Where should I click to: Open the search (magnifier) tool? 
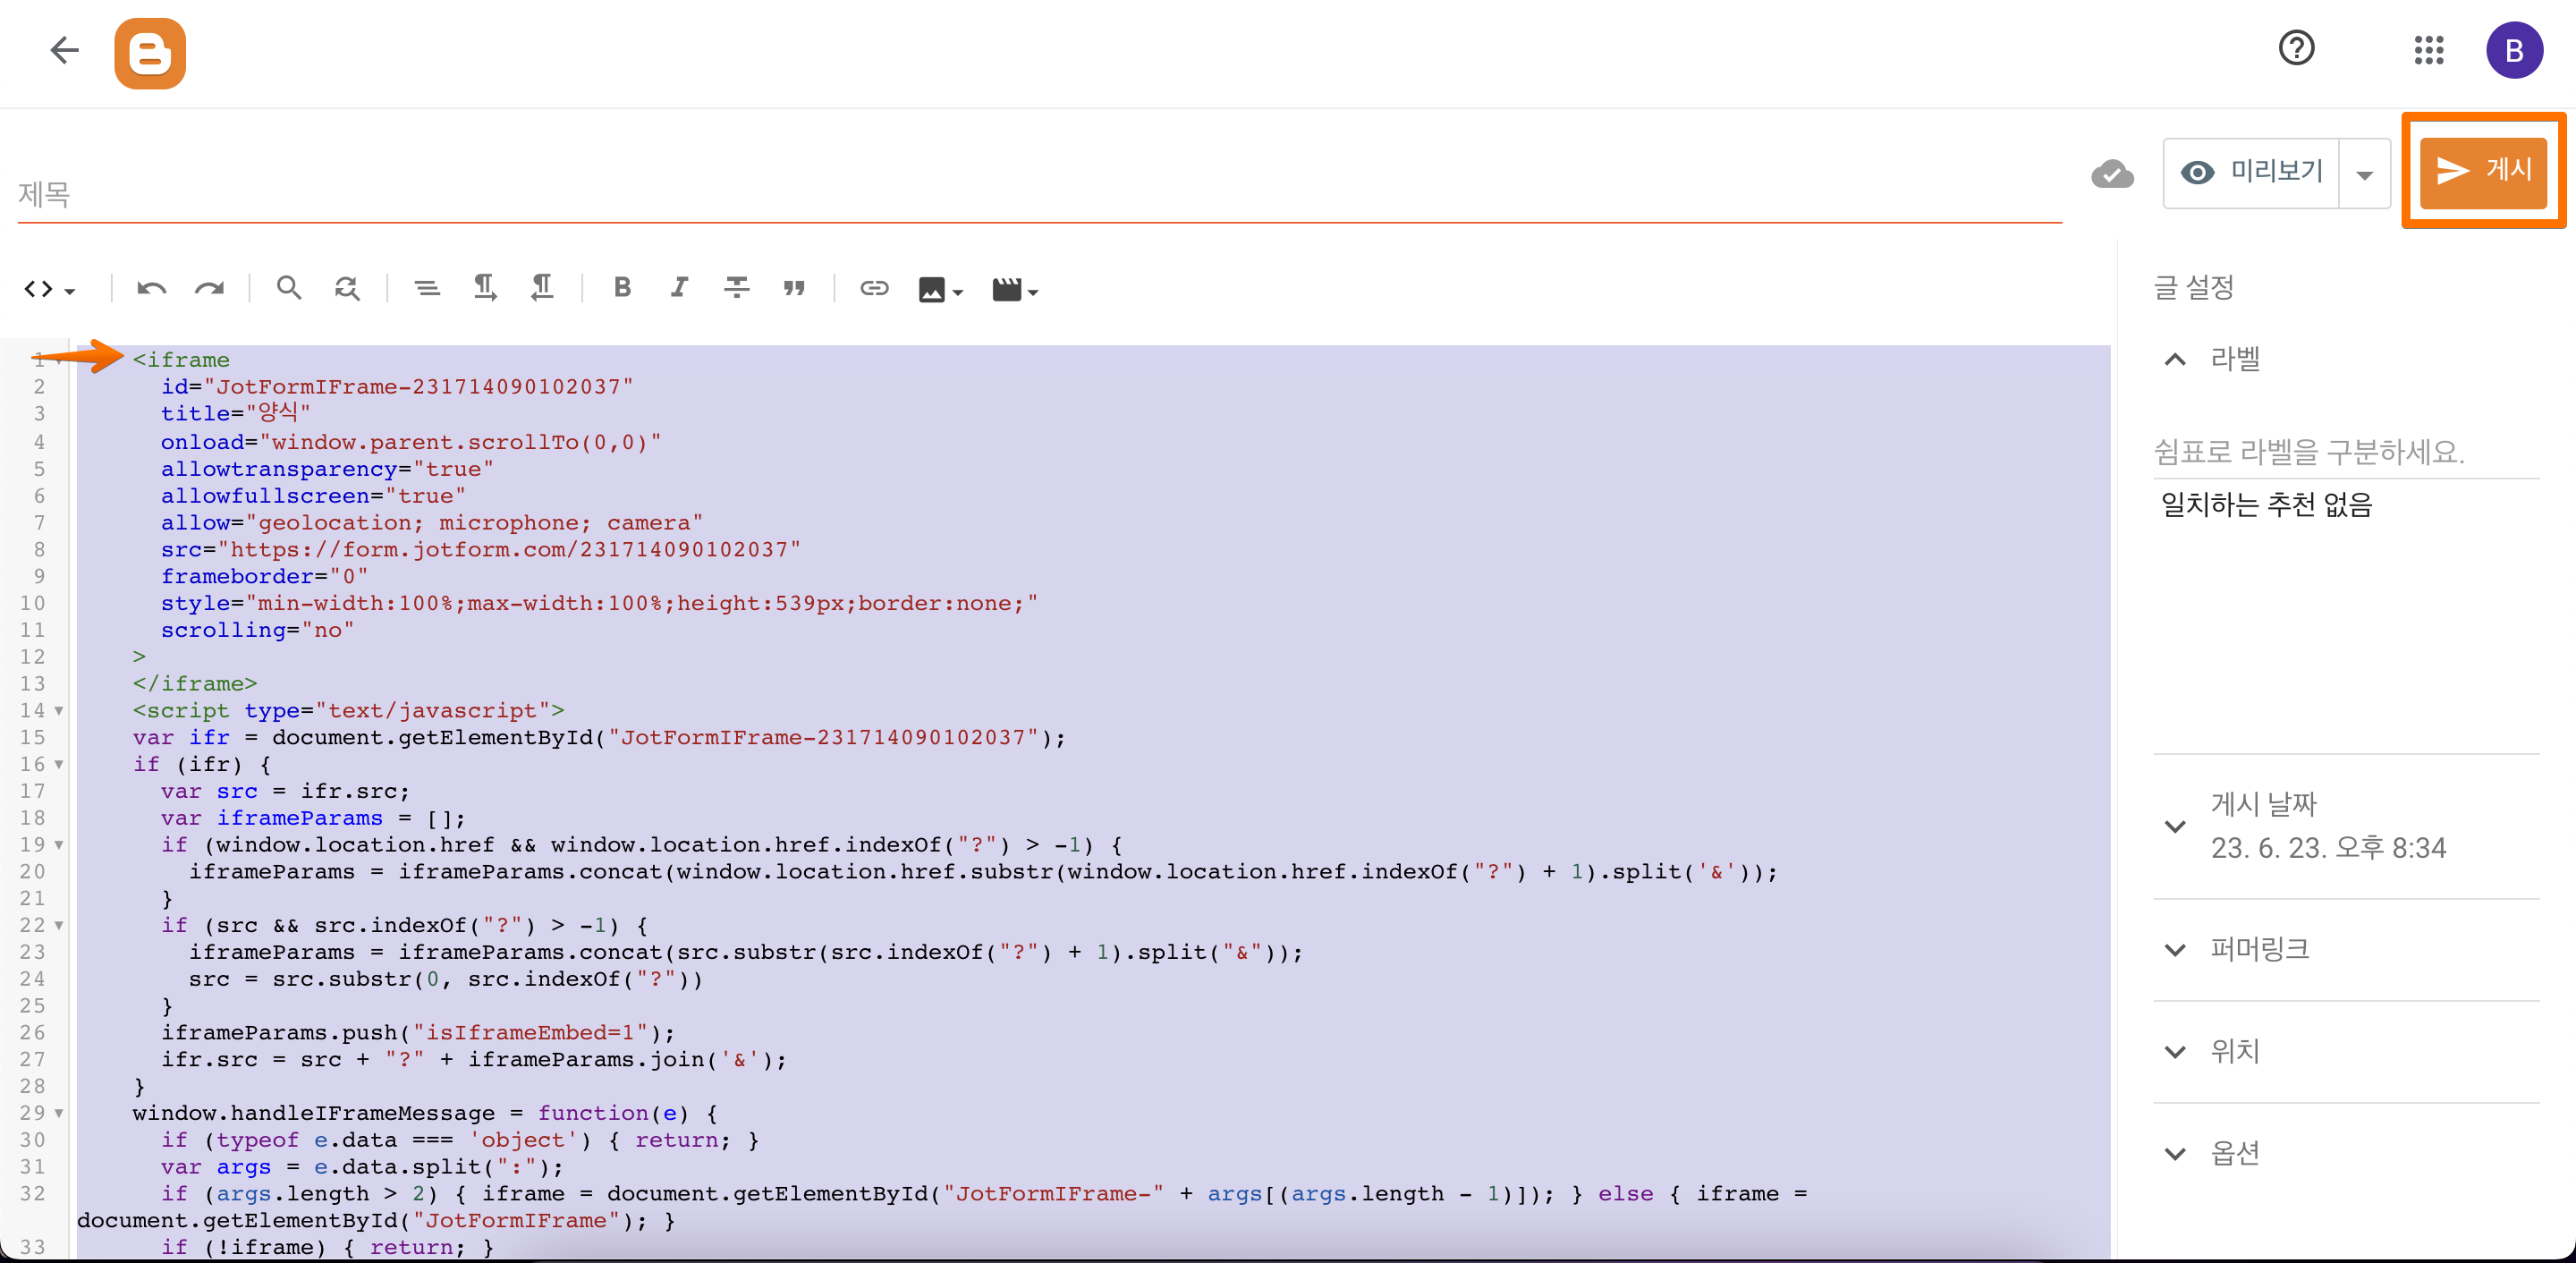pos(288,289)
